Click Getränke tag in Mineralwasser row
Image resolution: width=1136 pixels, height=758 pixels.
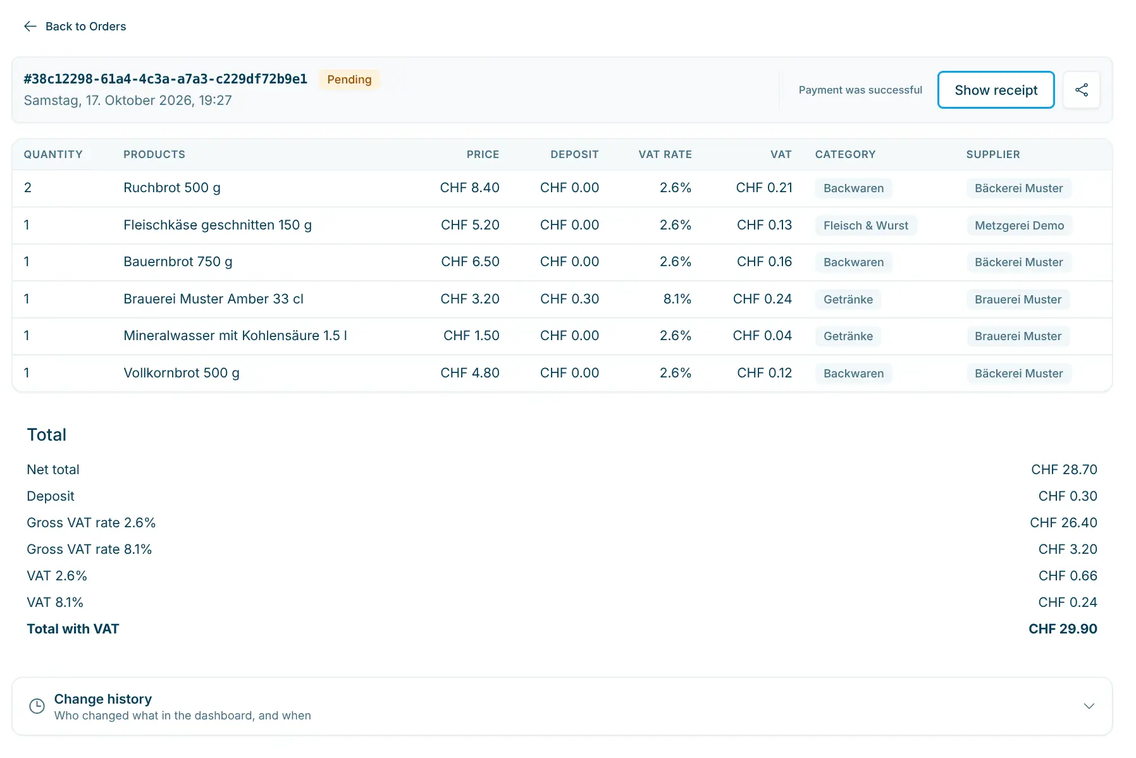click(848, 336)
